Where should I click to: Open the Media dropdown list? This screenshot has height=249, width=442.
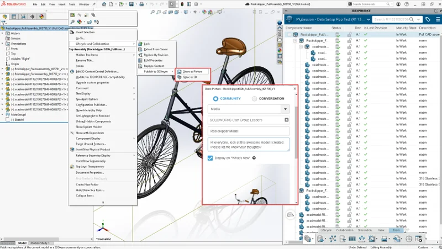285,109
